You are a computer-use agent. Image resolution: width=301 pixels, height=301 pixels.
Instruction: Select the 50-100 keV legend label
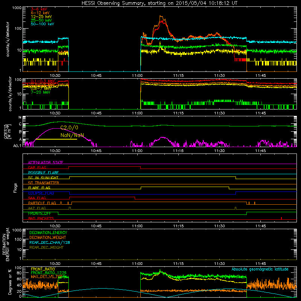pyautogui.click(x=43, y=24)
